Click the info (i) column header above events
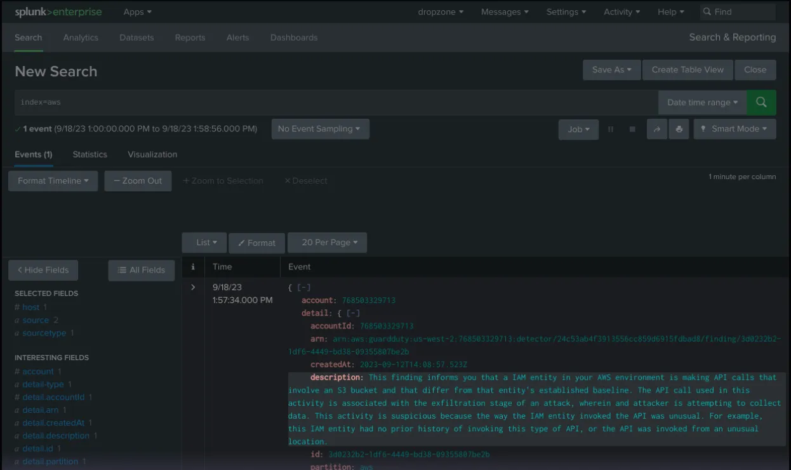The width and height of the screenshot is (791, 470). pos(192,266)
